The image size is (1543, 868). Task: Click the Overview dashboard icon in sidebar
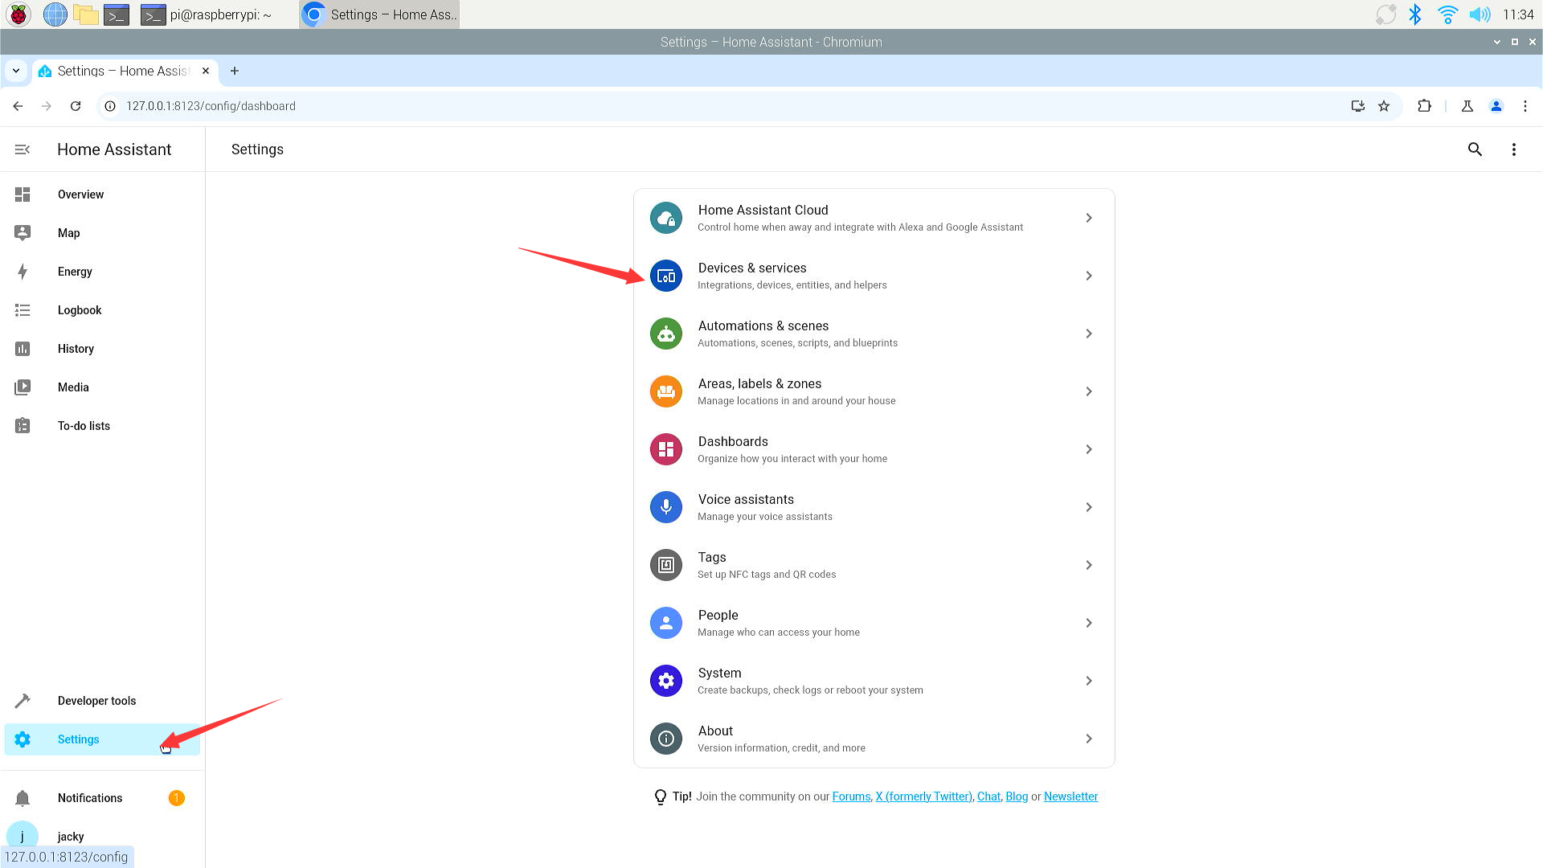(x=23, y=194)
